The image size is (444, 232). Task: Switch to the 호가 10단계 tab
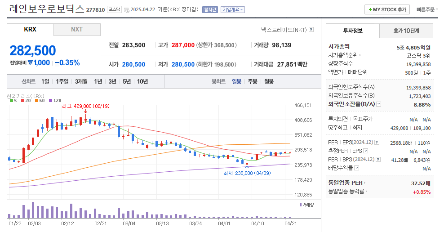coord(406,31)
